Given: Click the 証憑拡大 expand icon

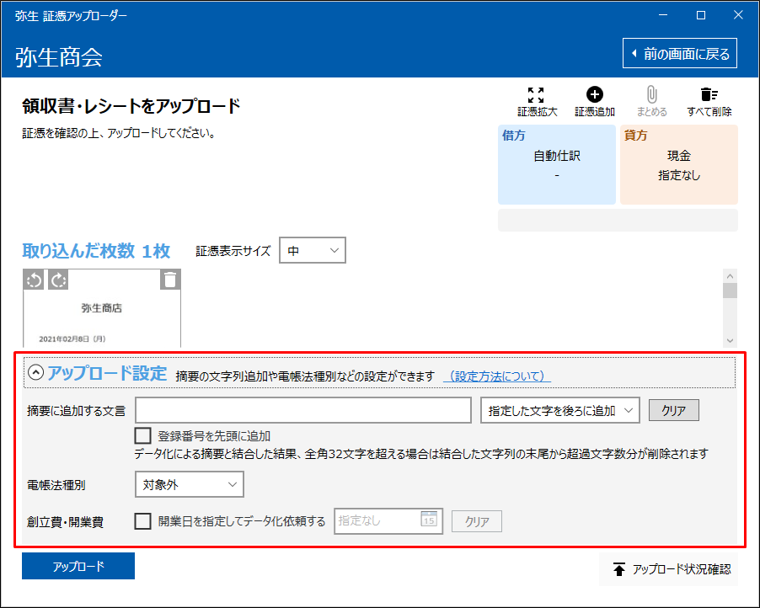Looking at the screenshot, I should (536, 95).
